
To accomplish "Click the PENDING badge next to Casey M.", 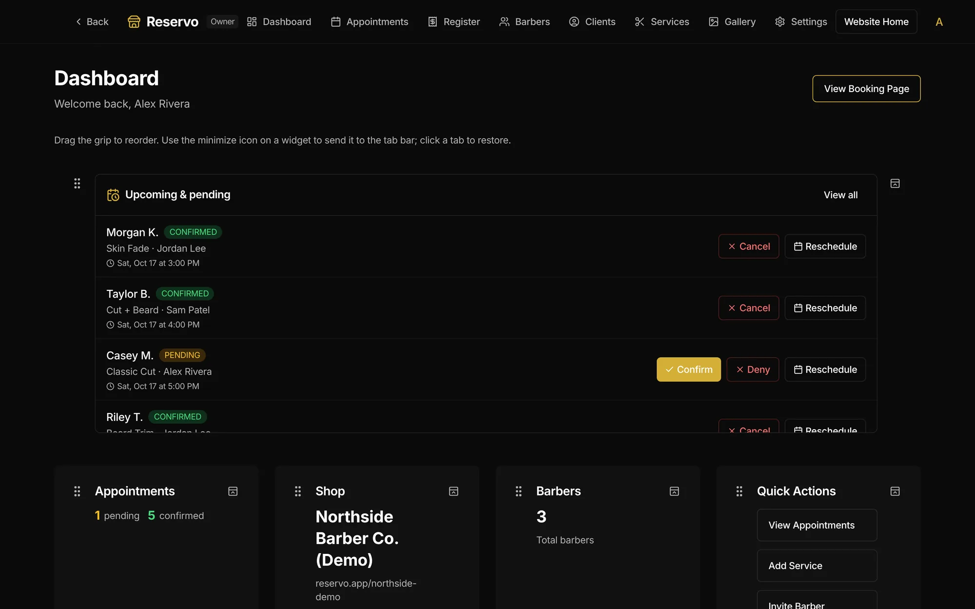I will 182,355.
